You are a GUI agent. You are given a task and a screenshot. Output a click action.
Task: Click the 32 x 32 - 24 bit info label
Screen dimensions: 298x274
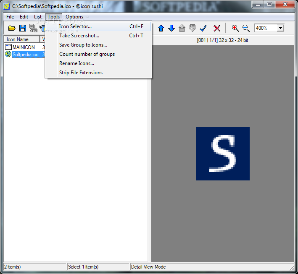[x=222, y=40]
